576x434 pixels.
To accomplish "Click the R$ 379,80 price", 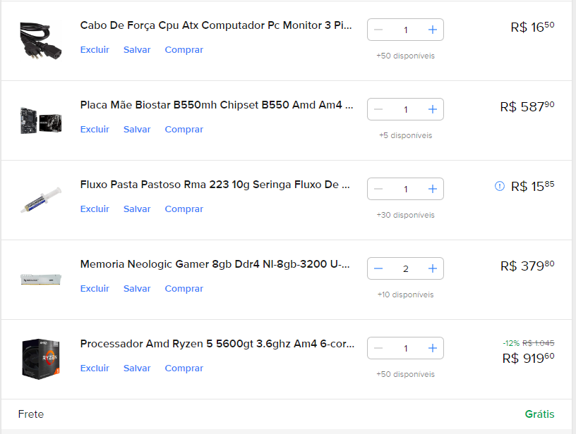I will (527, 266).
